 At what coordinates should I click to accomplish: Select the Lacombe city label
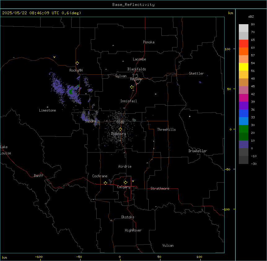pos(139,59)
